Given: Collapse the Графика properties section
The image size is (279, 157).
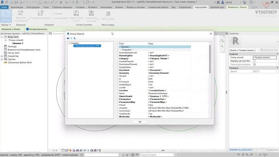Looking at the screenshot, I should click(277, 54).
